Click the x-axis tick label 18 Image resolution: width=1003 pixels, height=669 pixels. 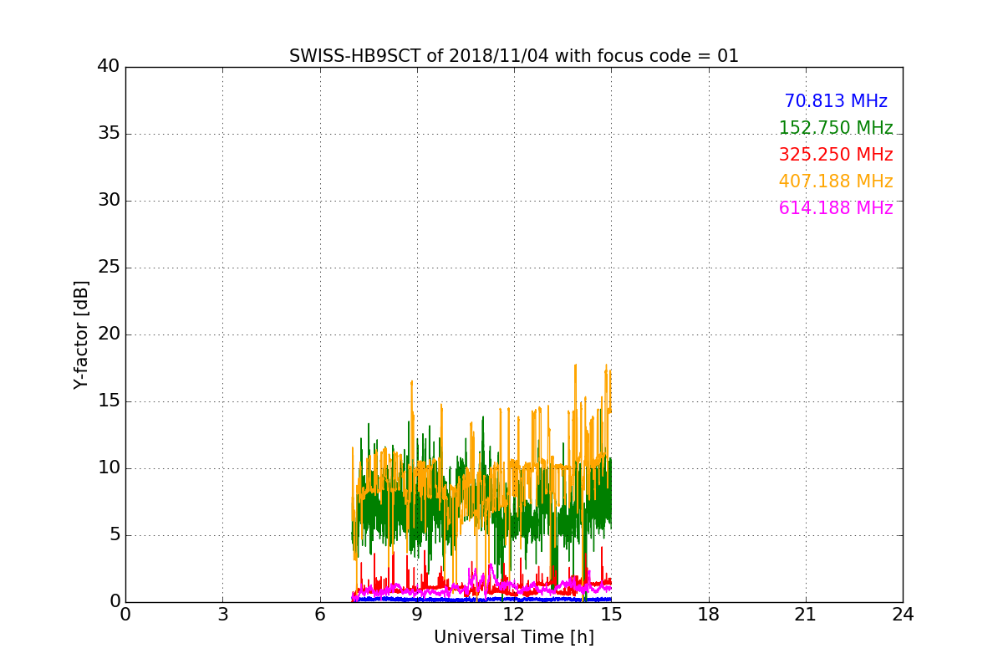tap(709, 615)
